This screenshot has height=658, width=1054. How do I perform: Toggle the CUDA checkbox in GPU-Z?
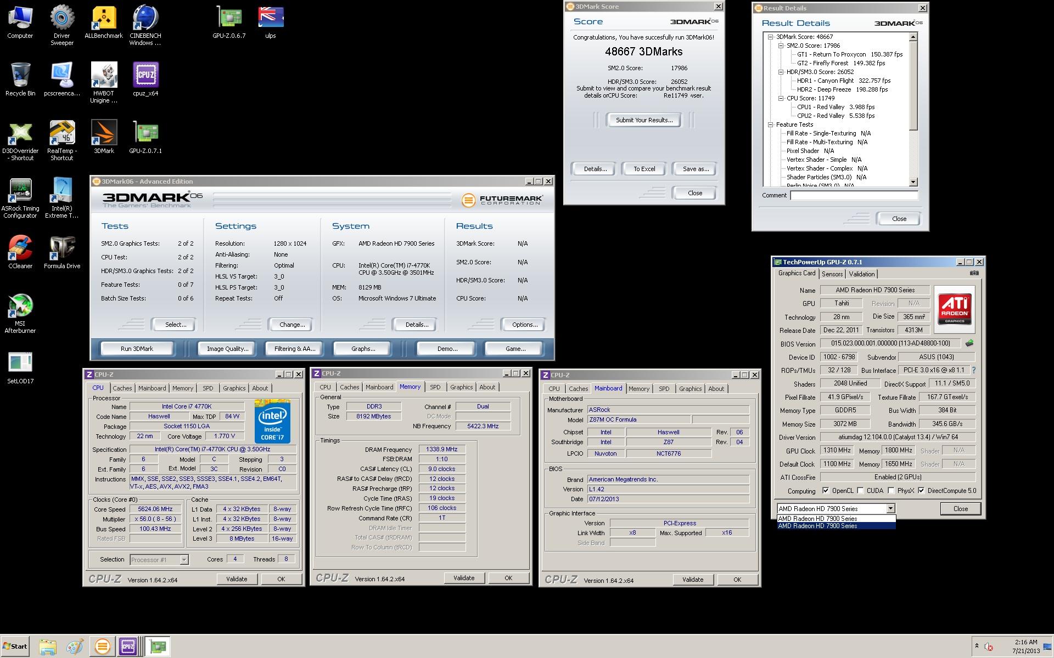point(860,491)
